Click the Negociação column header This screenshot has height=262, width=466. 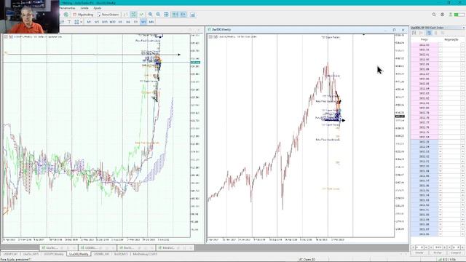(451, 39)
